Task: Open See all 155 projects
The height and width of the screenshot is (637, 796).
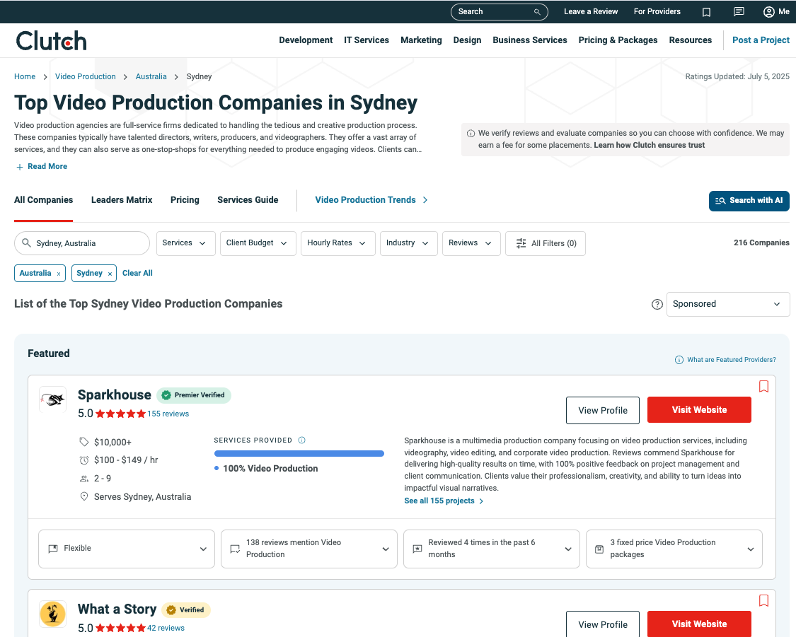Action: 439,501
